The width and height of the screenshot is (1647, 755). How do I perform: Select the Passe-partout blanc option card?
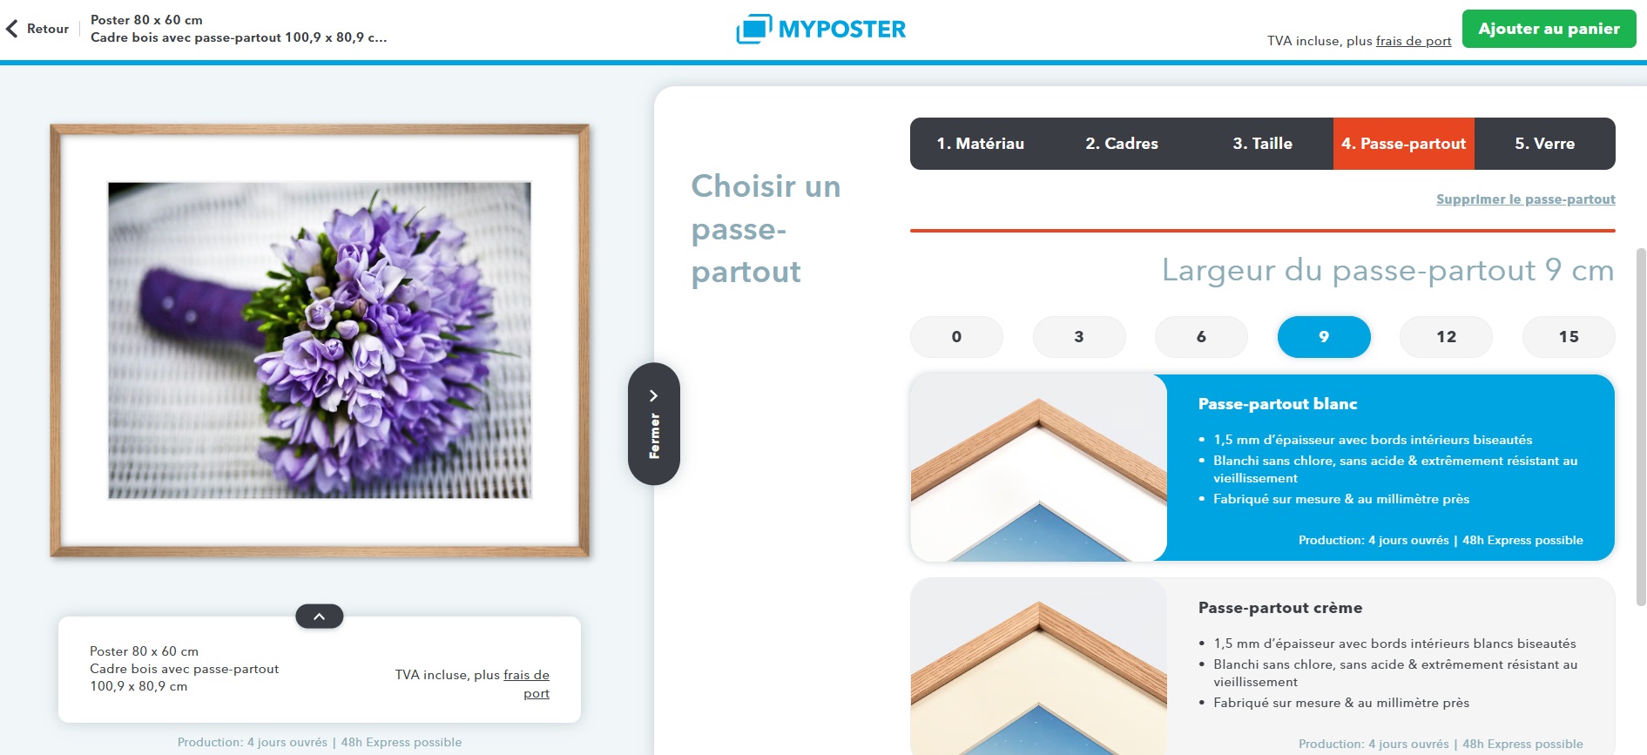point(1263,468)
